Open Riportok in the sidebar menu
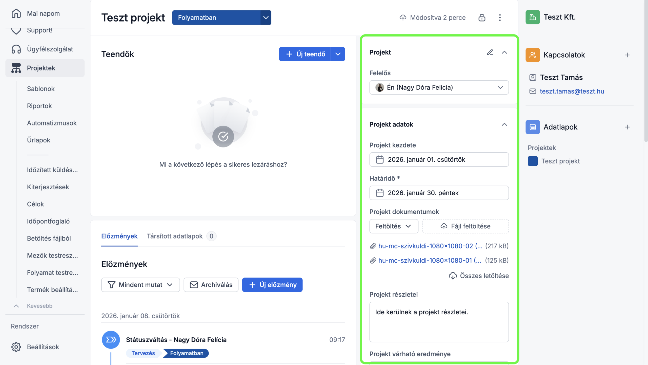Viewport: 648px width, 365px height. pyautogui.click(x=39, y=106)
